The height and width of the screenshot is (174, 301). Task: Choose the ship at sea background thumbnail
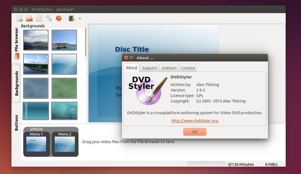64,40
